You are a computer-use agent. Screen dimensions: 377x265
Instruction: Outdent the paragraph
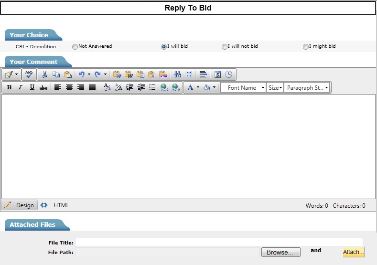(x=141, y=87)
